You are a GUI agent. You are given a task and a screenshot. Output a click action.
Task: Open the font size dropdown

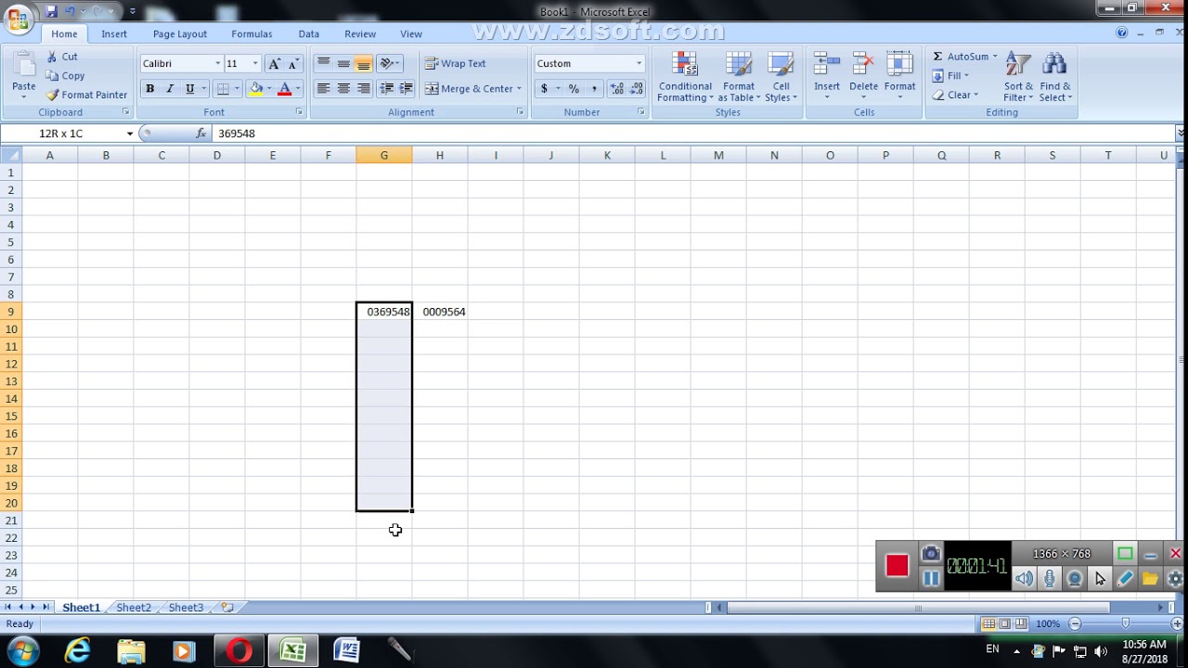(x=255, y=64)
